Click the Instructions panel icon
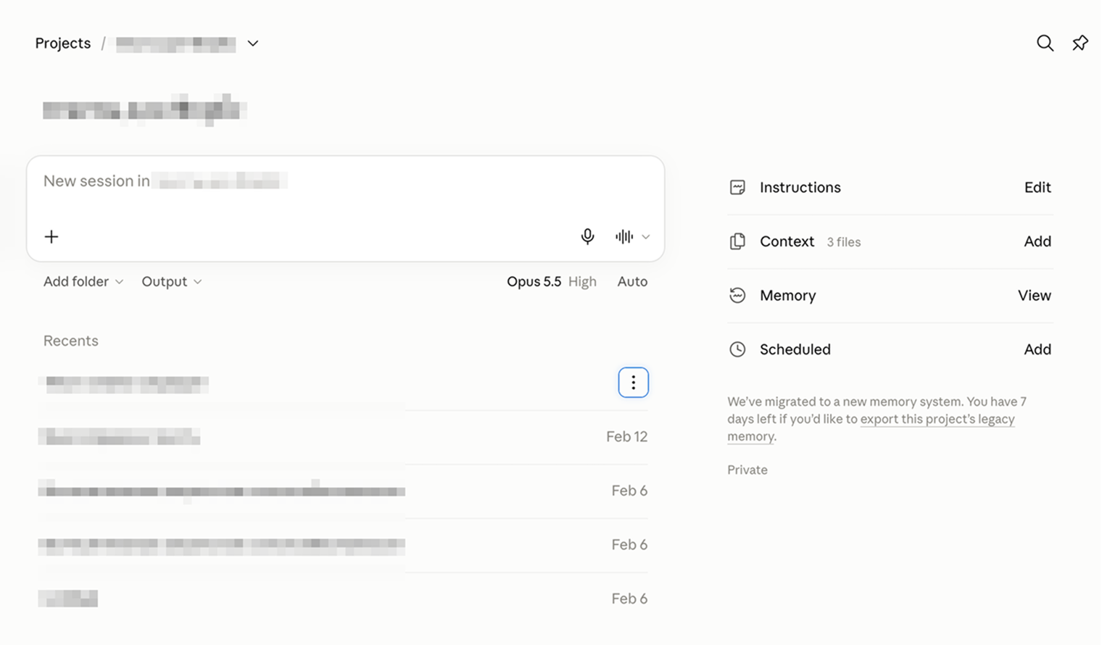The image size is (1102, 645). pyautogui.click(x=737, y=188)
